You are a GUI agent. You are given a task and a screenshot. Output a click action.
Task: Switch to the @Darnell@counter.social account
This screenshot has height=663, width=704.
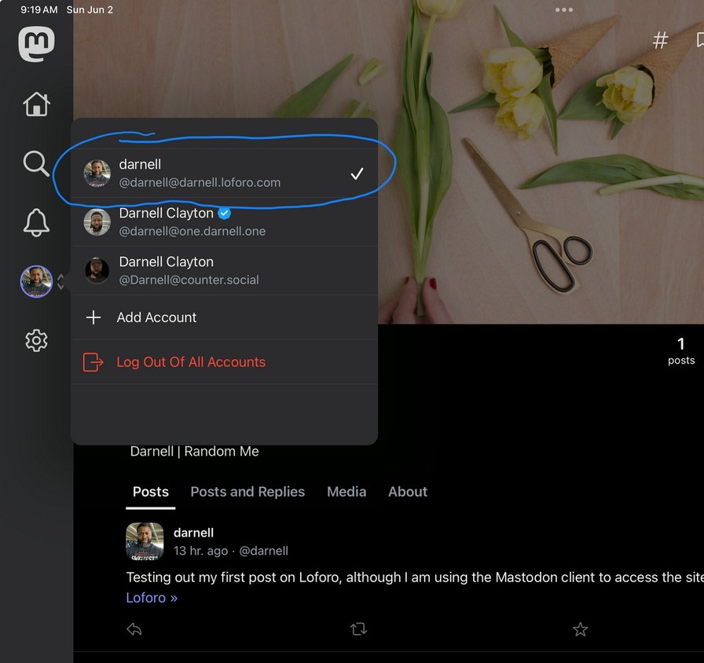tap(224, 271)
